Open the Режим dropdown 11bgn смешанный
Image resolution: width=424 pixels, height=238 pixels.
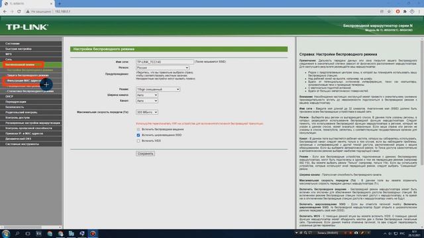[158, 89]
